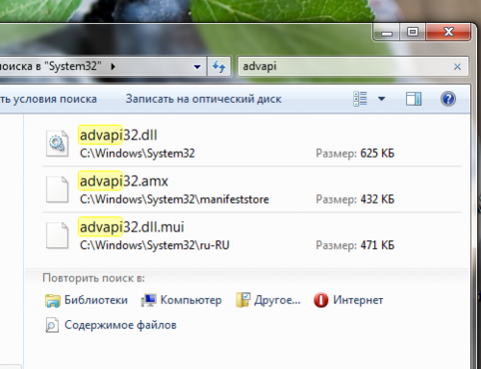This screenshot has width=481, height=369.
Task: Click Записать на оптический диск
Action: pos(203,99)
